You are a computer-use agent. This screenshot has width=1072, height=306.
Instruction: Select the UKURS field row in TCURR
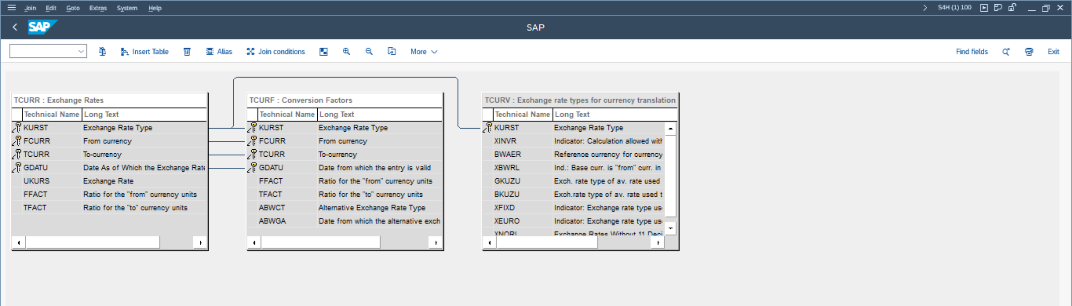pyautogui.click(x=37, y=181)
